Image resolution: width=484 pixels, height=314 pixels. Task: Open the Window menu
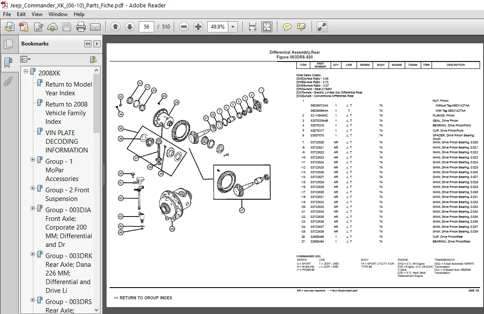(58, 14)
